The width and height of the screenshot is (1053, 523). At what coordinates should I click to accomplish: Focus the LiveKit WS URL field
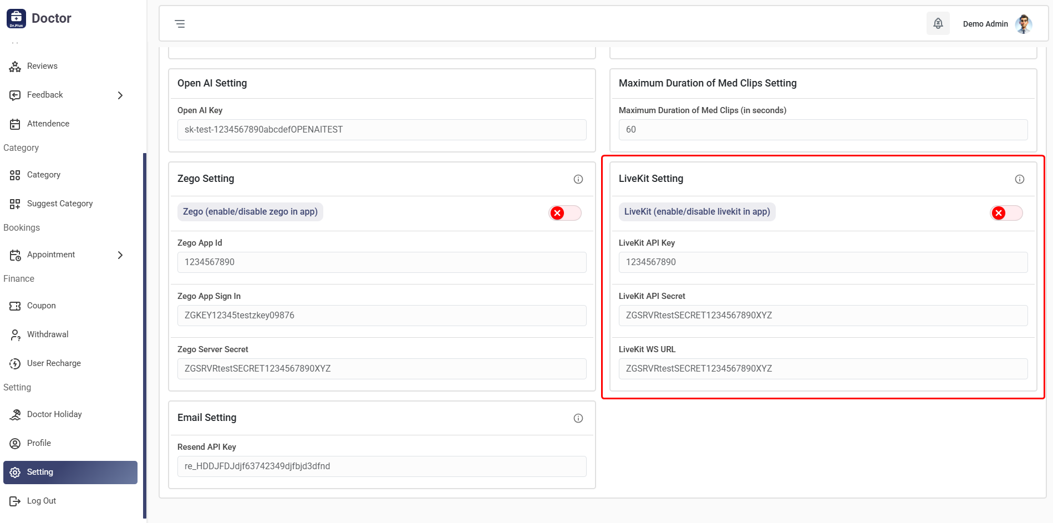(x=823, y=369)
